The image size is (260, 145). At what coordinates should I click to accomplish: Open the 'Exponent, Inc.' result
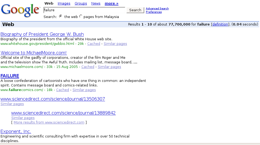(16, 131)
